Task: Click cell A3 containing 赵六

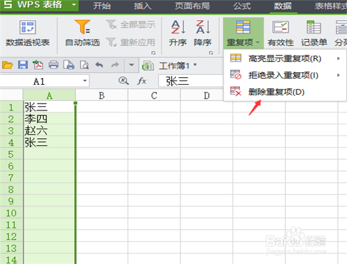Action: pyautogui.click(x=49, y=131)
